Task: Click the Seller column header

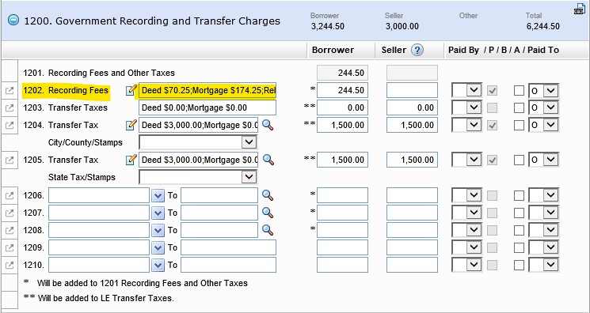Action: click(394, 50)
